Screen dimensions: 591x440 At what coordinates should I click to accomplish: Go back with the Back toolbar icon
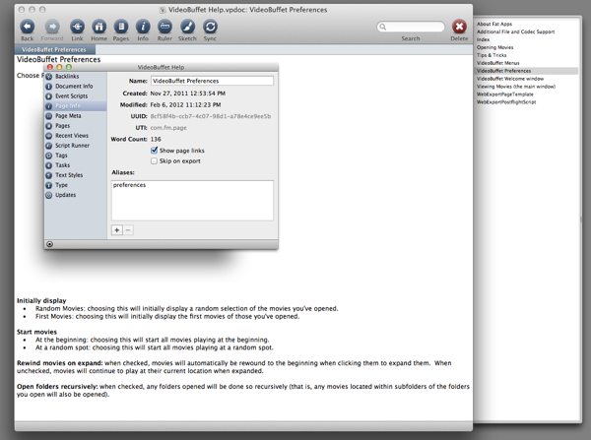(x=28, y=27)
